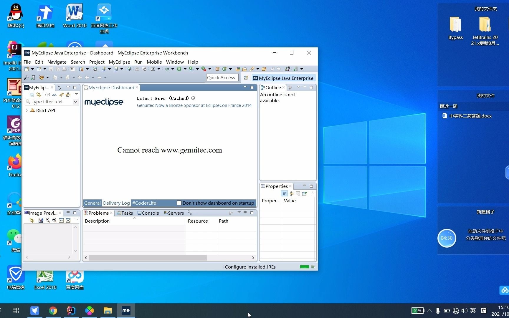Click the open folder search icon
Image resolution: width=509 pixels, height=318 pixels.
click(x=244, y=69)
